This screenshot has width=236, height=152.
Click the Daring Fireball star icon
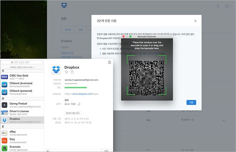click(x=4, y=105)
